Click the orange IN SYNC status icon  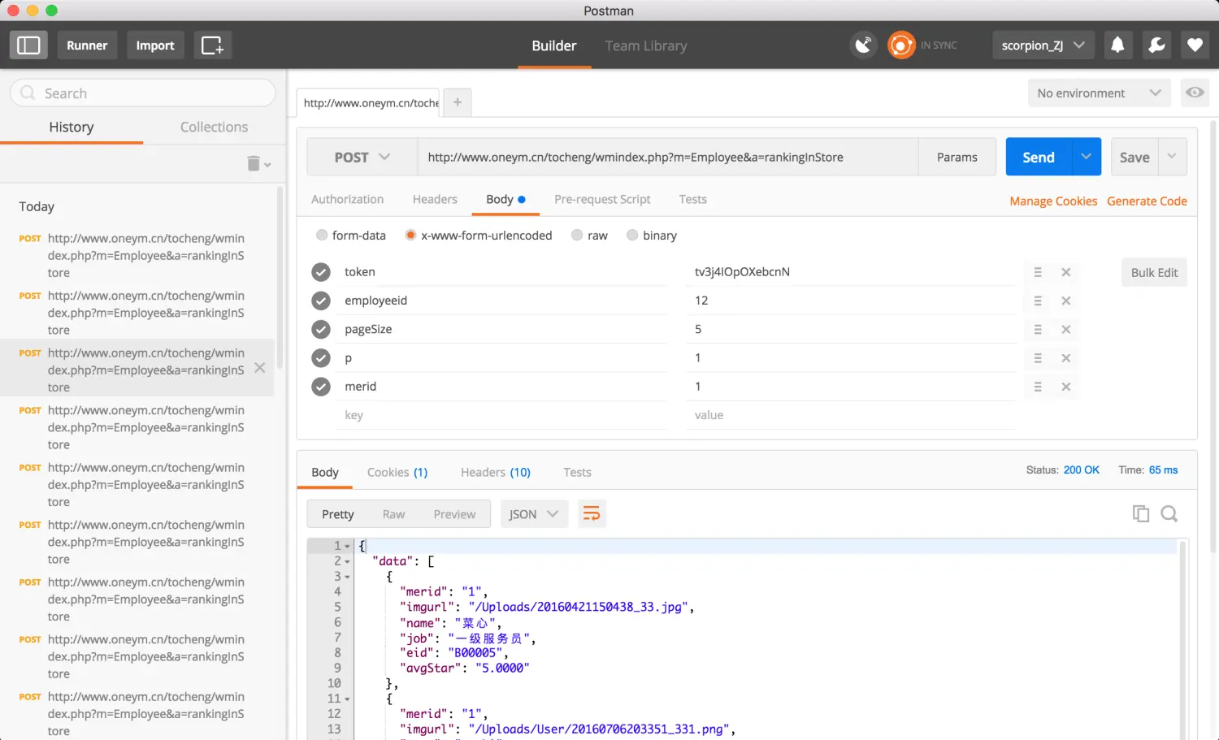(901, 45)
